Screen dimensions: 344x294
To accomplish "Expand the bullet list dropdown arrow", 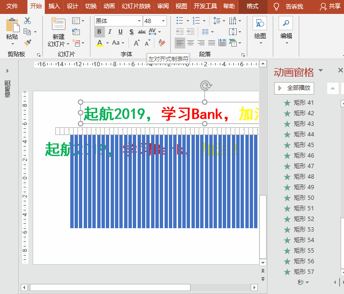I will click(x=188, y=21).
